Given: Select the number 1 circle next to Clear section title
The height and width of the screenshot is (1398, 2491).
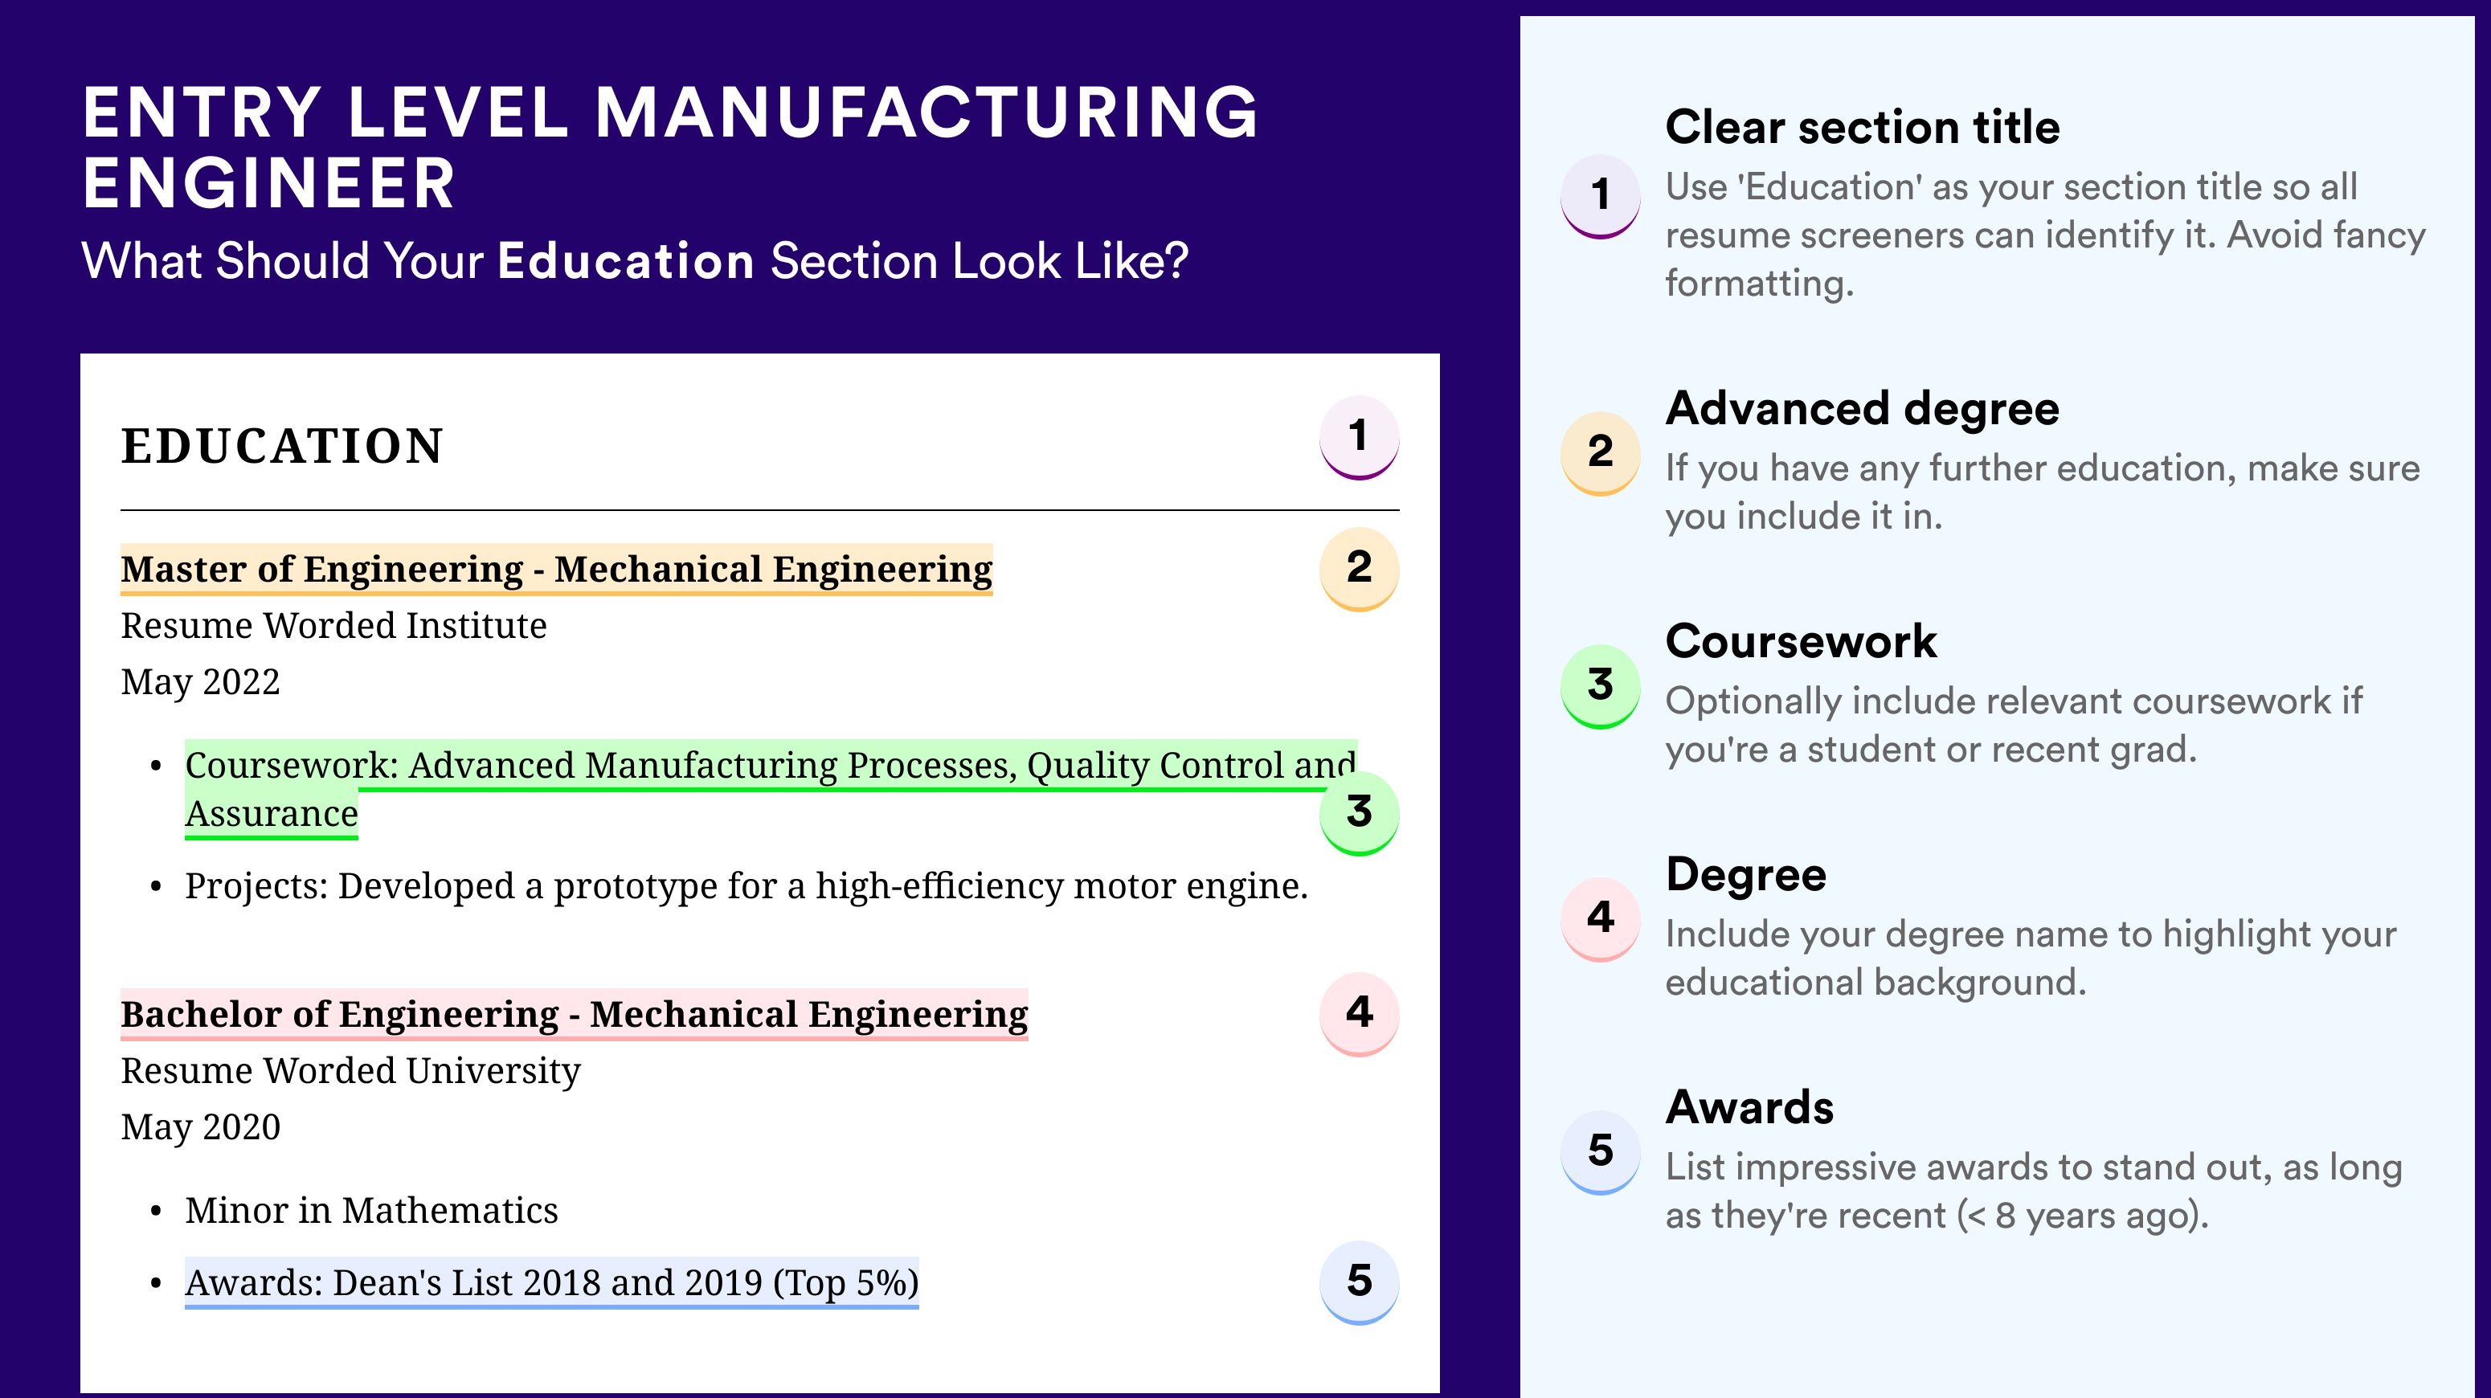Looking at the screenshot, I should [1601, 196].
